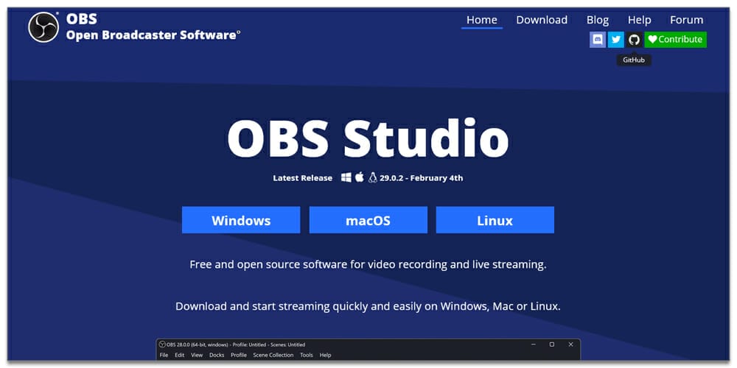This screenshot has width=737, height=368.
Task: Open the Scene Collection menu
Action: click(273, 355)
